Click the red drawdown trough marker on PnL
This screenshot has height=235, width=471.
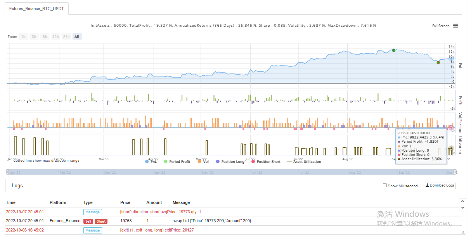tap(438, 62)
